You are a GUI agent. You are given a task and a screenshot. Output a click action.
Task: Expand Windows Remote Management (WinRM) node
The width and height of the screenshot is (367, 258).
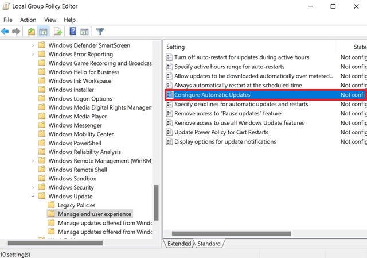tap(33, 161)
